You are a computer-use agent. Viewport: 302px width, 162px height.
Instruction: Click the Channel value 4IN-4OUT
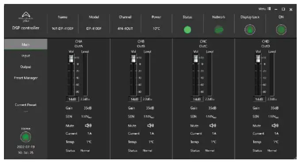pos(125,29)
